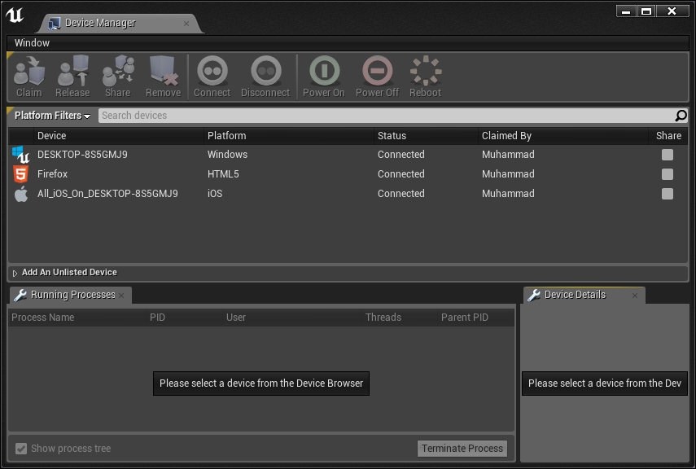Open the Window menu
Viewport: 696px width, 469px height.
32,43
